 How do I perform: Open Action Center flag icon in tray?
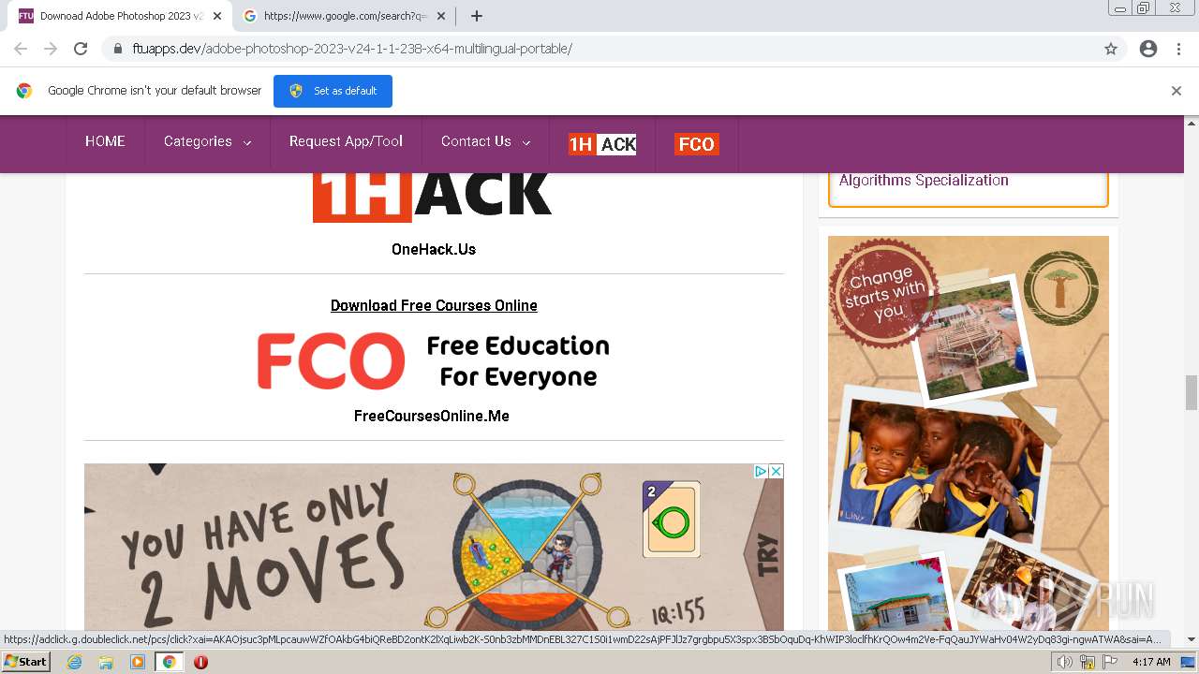(x=1110, y=662)
